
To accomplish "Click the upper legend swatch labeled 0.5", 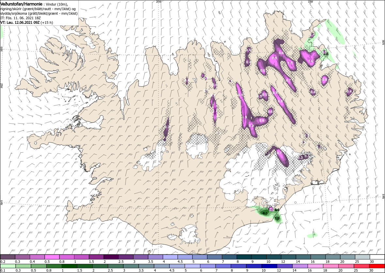I will coord(52,257).
